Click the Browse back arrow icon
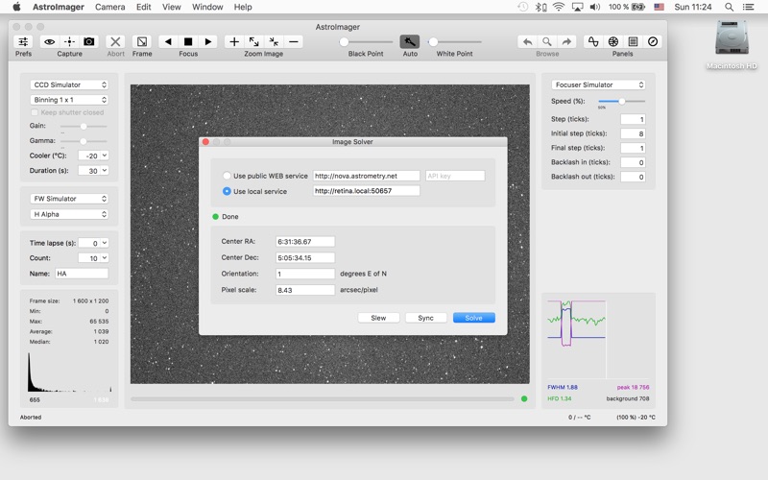 (527, 41)
